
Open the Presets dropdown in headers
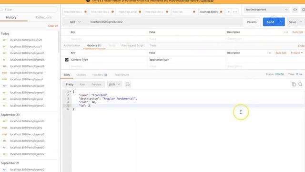(x=296, y=53)
